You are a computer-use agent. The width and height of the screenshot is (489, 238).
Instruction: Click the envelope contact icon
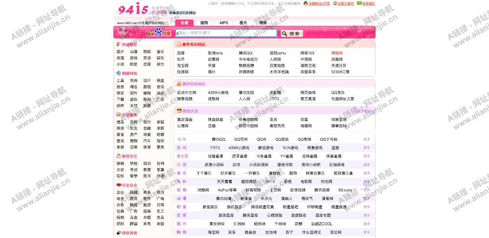coord(359,3)
